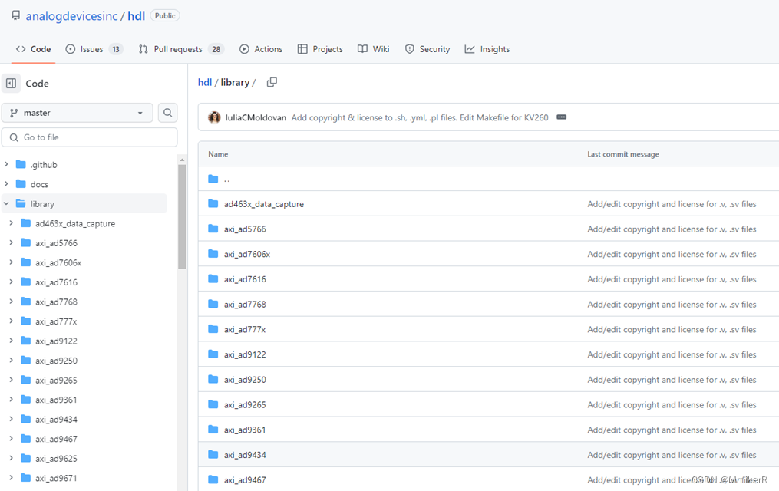Click the parent directory '..' folder icon

pyautogui.click(x=213, y=179)
